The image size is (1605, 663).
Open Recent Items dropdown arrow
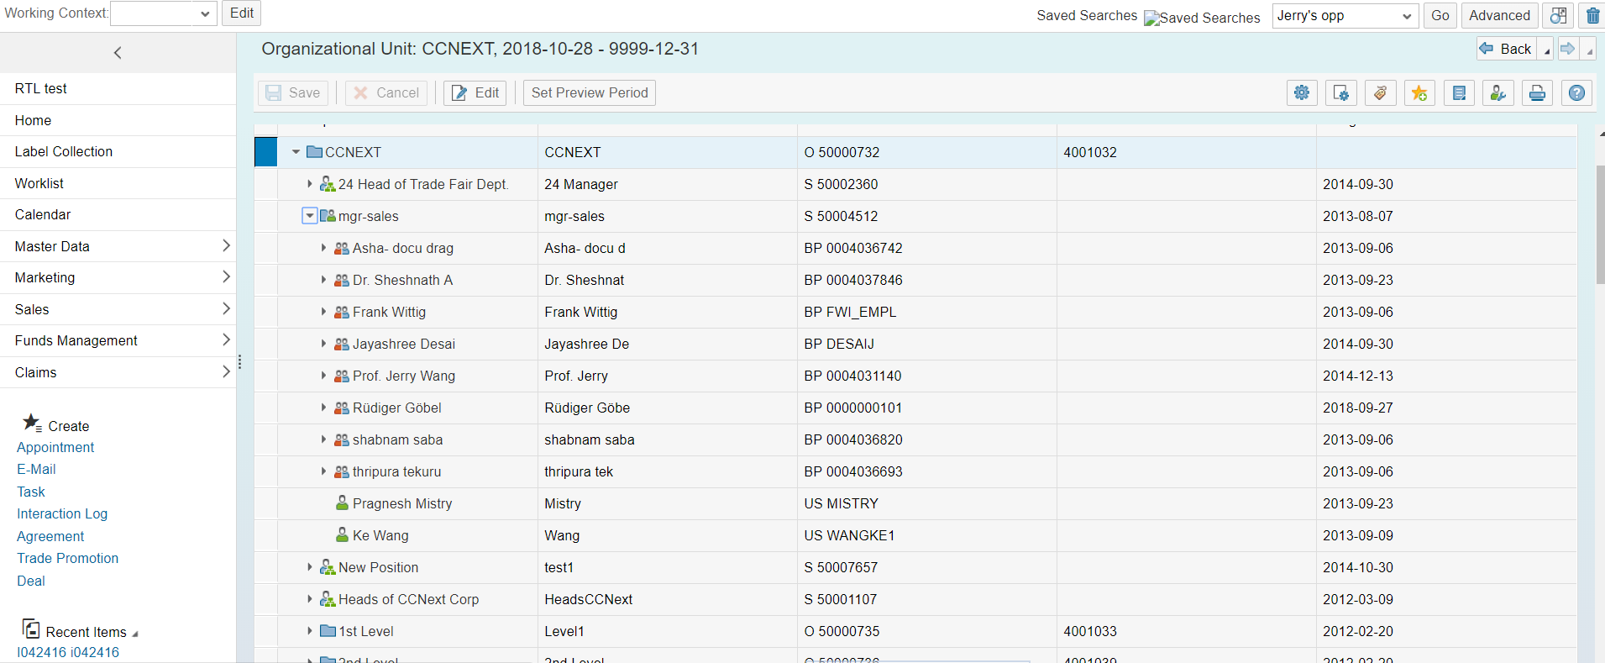click(135, 634)
